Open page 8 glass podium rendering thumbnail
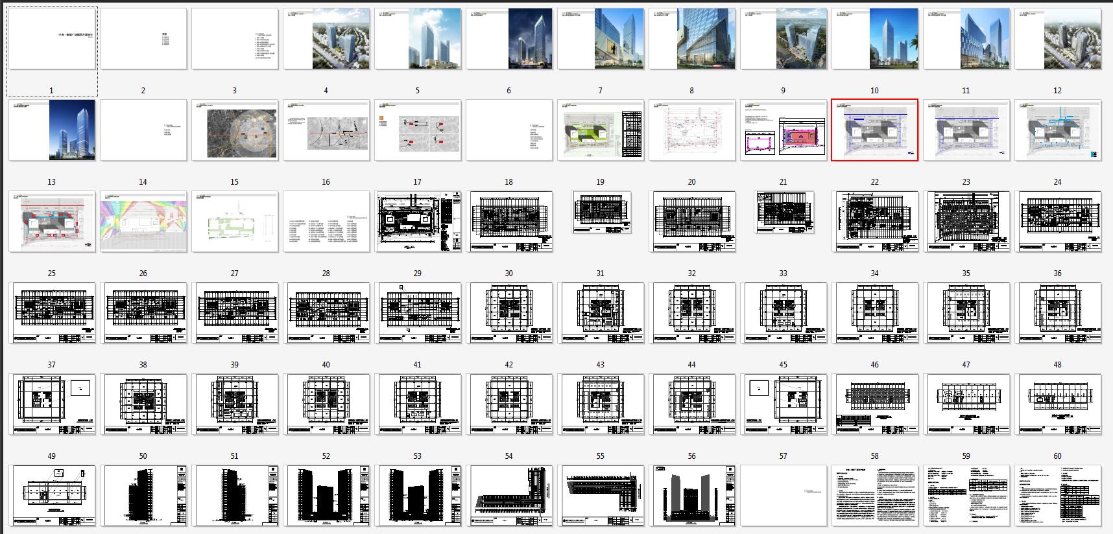This screenshot has width=1113, height=534. click(692, 39)
